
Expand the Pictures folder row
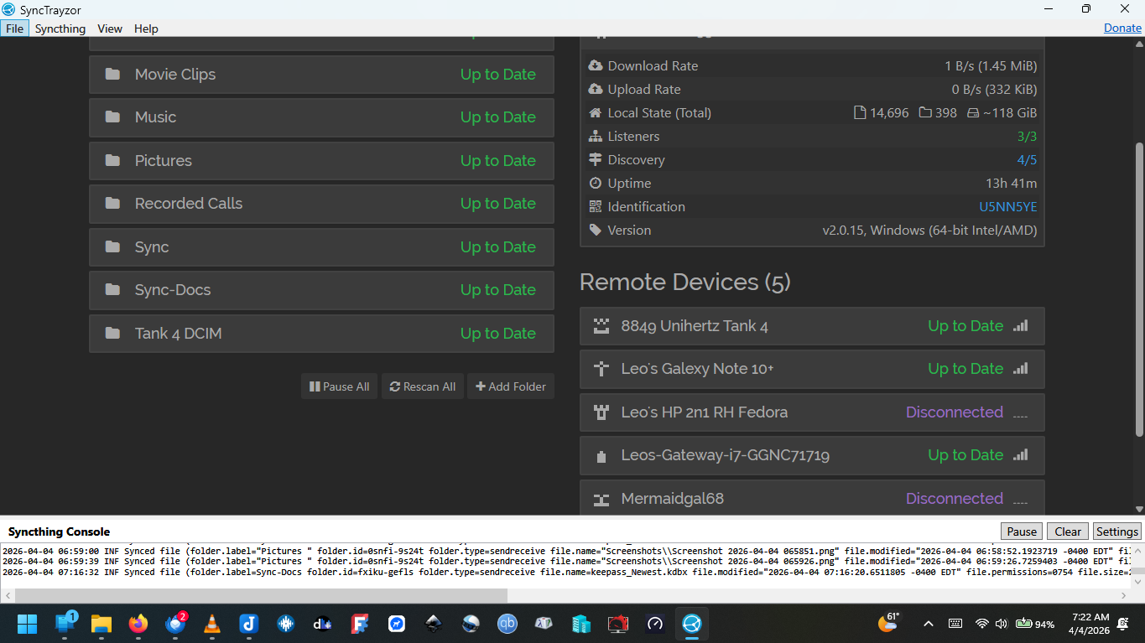[321, 161]
